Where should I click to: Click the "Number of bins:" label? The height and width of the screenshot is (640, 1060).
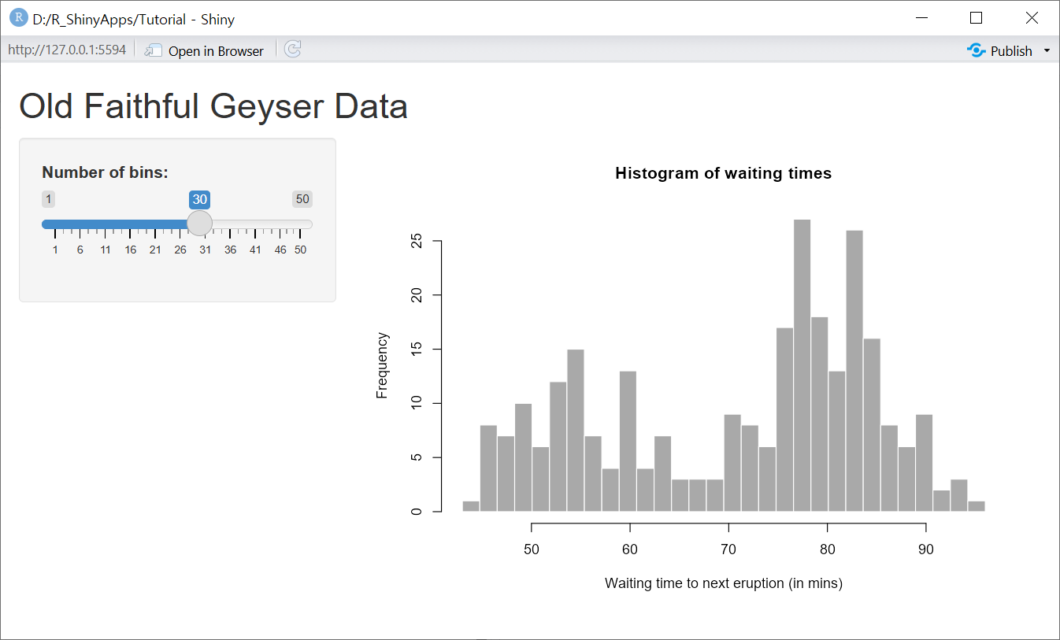[105, 172]
